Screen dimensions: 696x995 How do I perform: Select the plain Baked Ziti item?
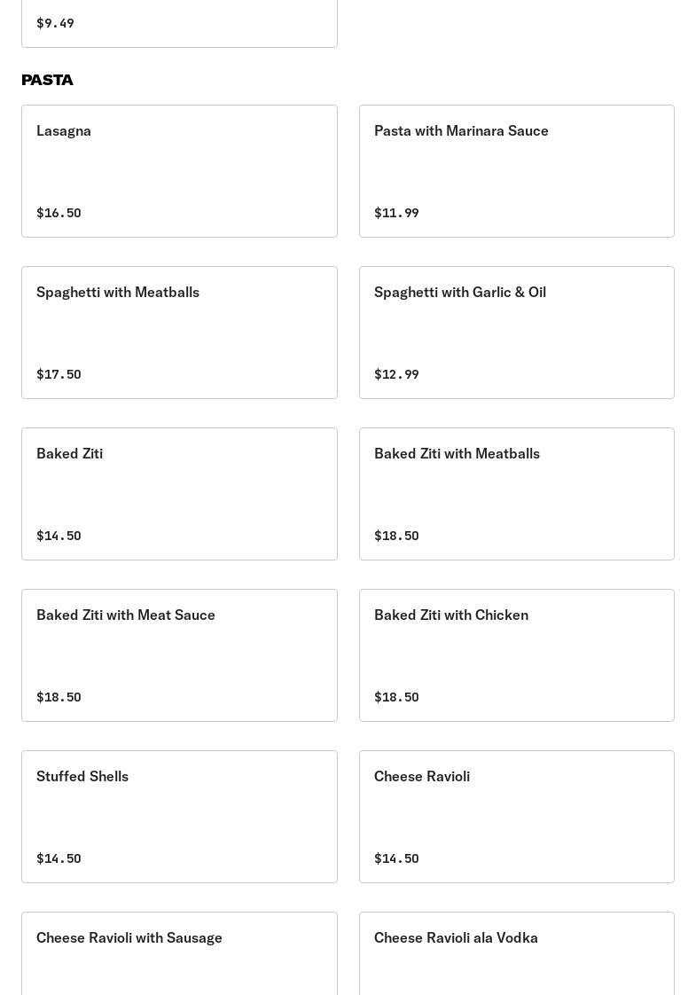[179, 494]
